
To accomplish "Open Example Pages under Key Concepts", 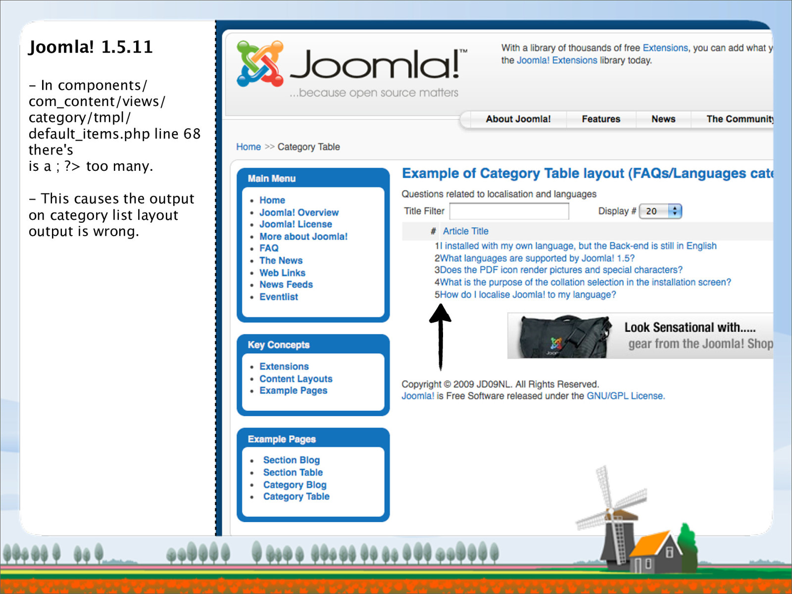I will (294, 391).
